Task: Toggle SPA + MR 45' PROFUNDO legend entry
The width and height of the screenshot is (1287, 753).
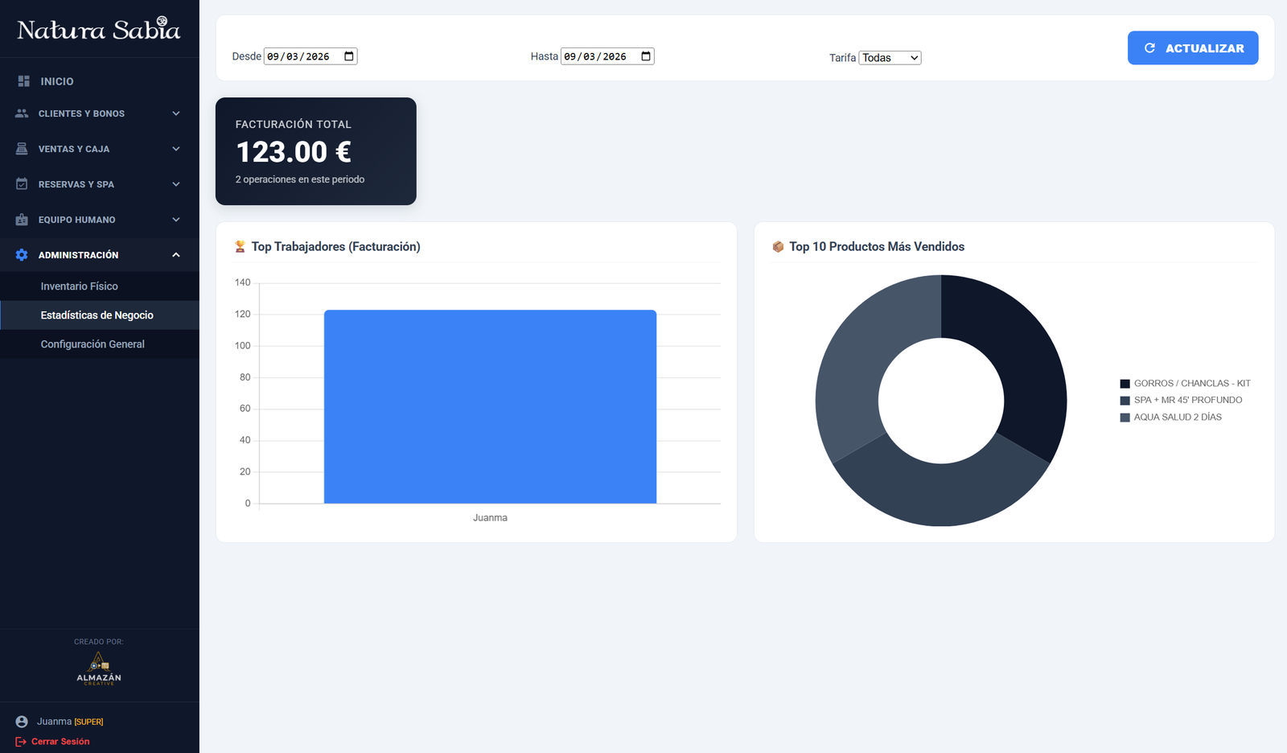Action: coord(1180,401)
